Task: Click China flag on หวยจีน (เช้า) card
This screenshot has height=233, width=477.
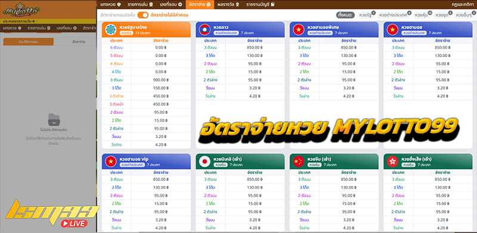Action: [x=299, y=161]
